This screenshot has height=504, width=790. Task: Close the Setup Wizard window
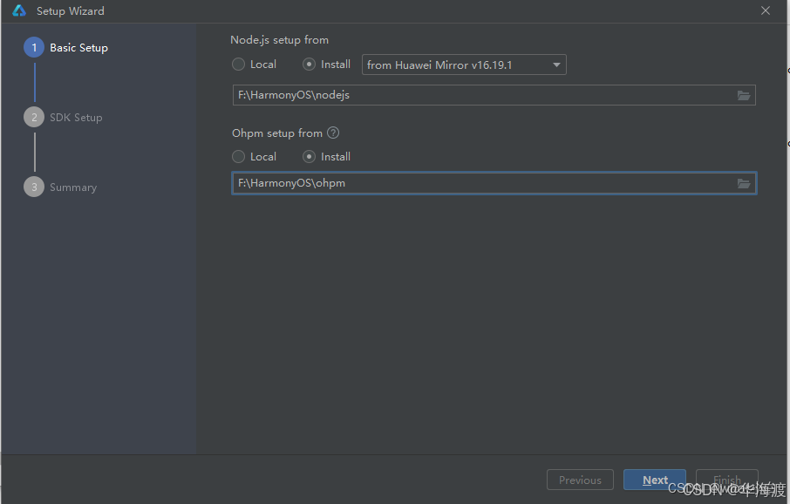click(766, 10)
